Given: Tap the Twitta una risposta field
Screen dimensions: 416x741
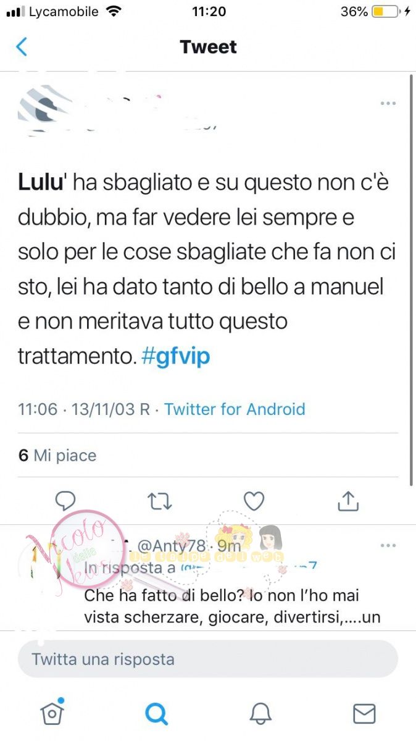Looking at the screenshot, I should [208, 659].
